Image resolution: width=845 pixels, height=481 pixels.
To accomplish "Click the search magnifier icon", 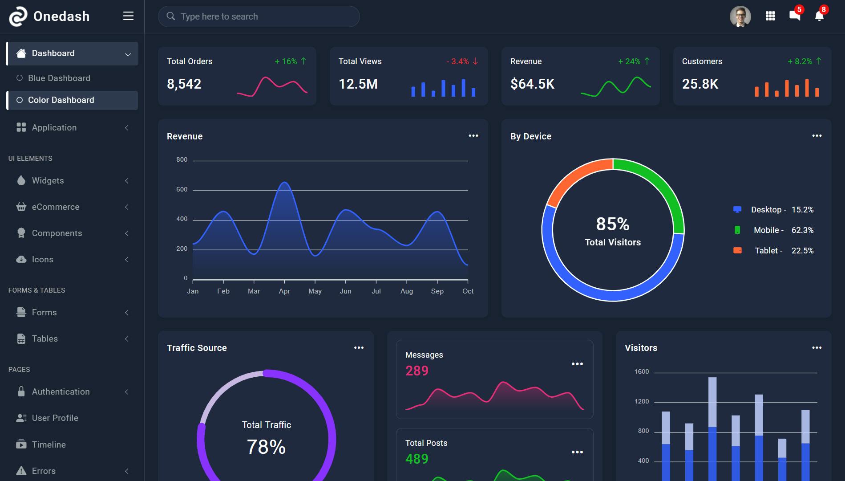I will [x=170, y=16].
